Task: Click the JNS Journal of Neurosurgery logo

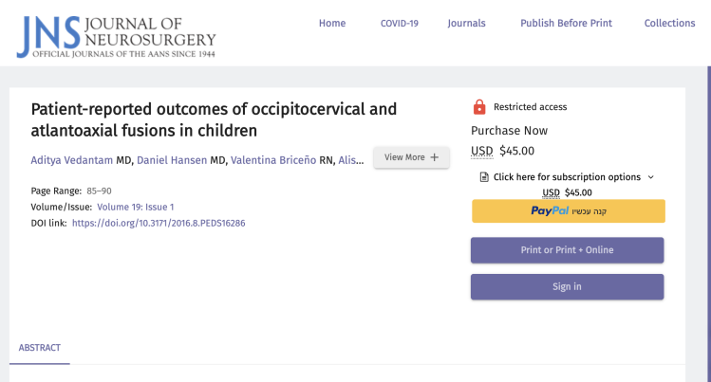Action: coord(116,34)
